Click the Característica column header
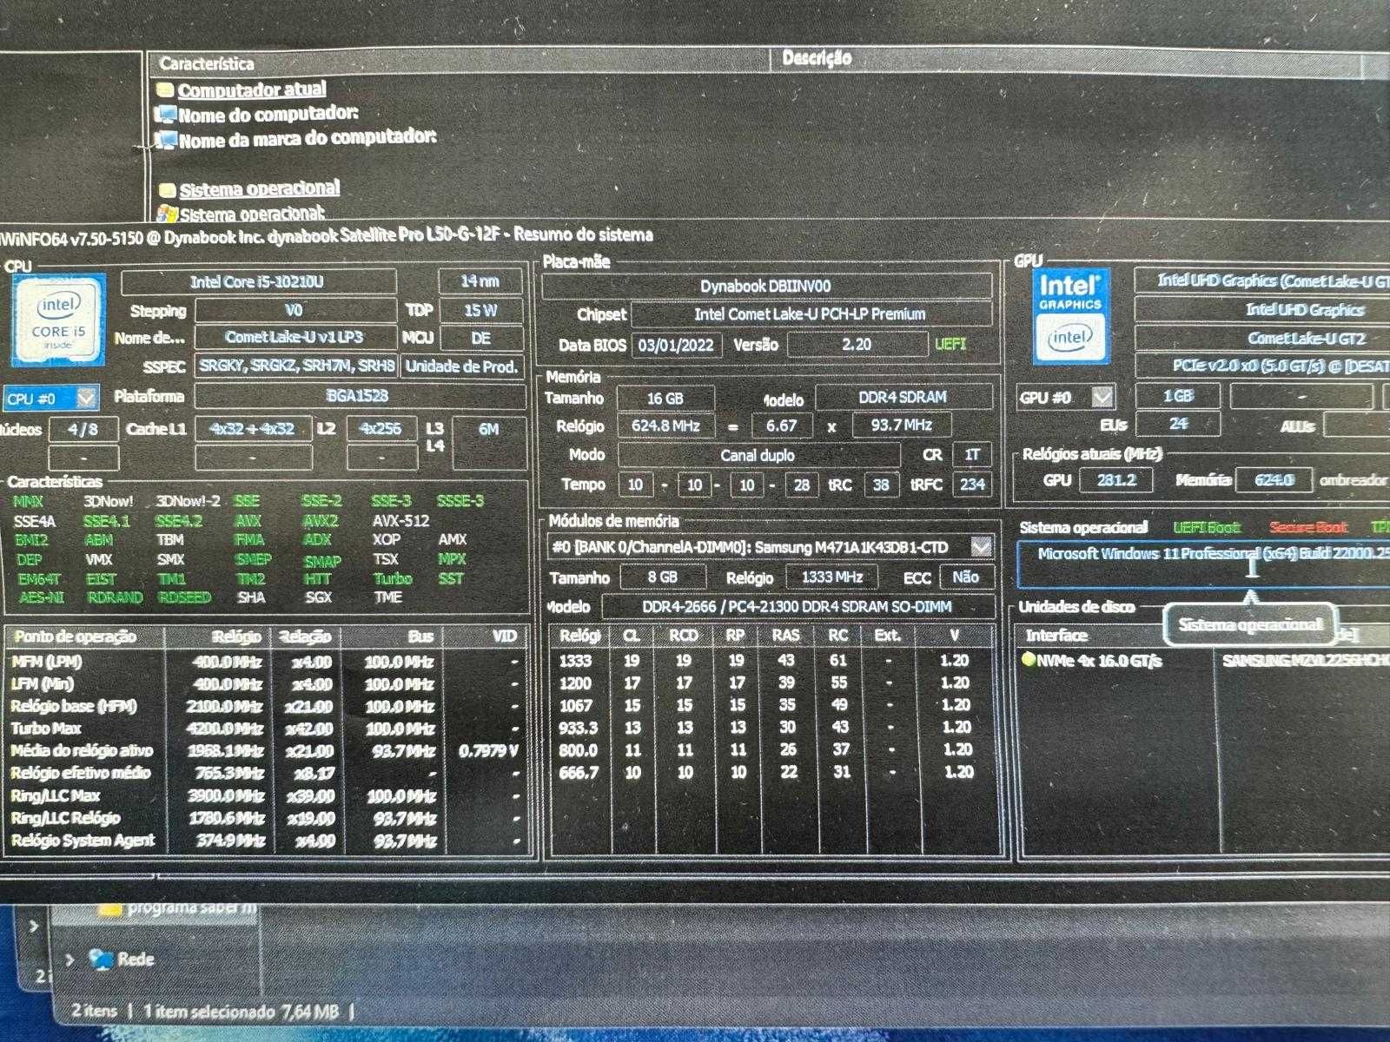This screenshot has width=1390, height=1042. click(x=207, y=63)
